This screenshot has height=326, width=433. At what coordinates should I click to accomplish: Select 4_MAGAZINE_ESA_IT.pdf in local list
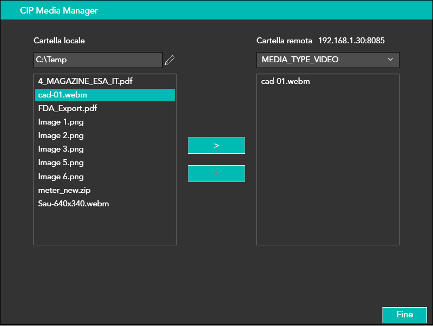point(85,81)
